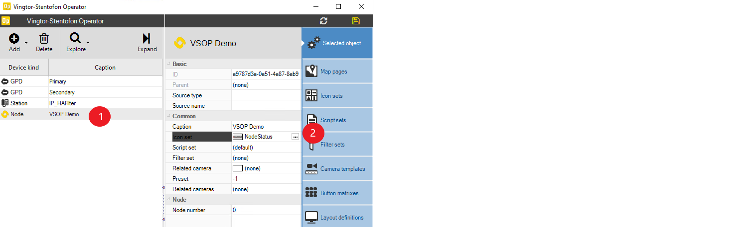Select the GPD Secondary row icon
Viewport: 749px width, 227px height.
pyautogui.click(x=5, y=92)
